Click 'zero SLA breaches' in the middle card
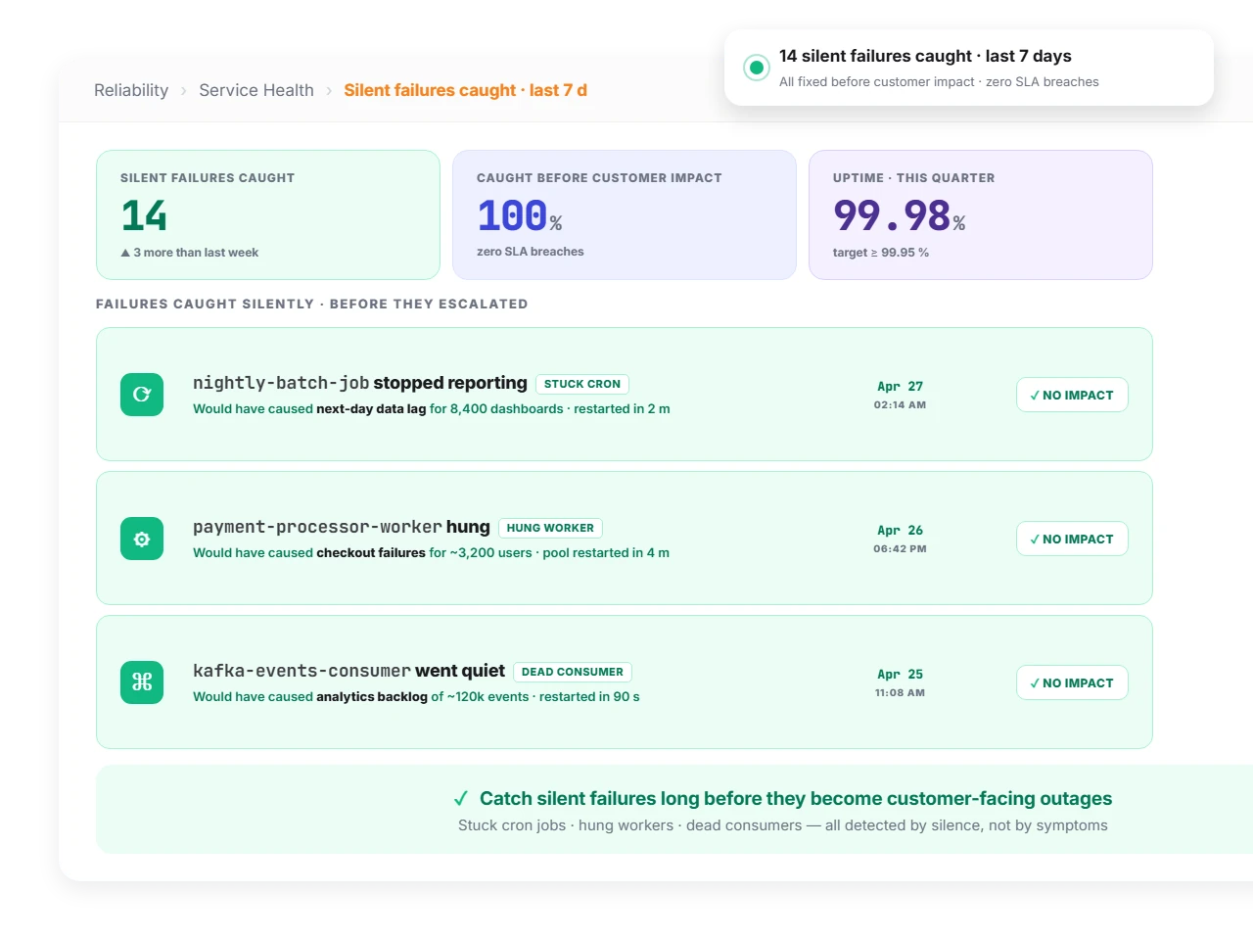Screen dimensions: 1253x940 pyautogui.click(x=531, y=252)
